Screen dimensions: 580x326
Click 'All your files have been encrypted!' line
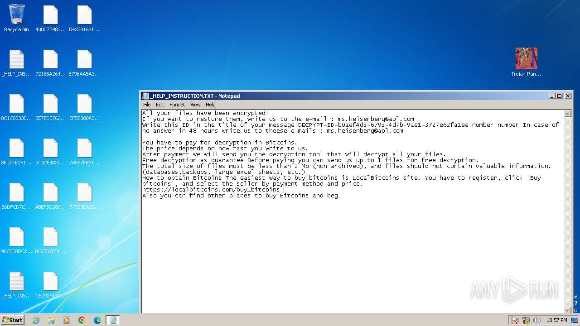tap(205, 113)
